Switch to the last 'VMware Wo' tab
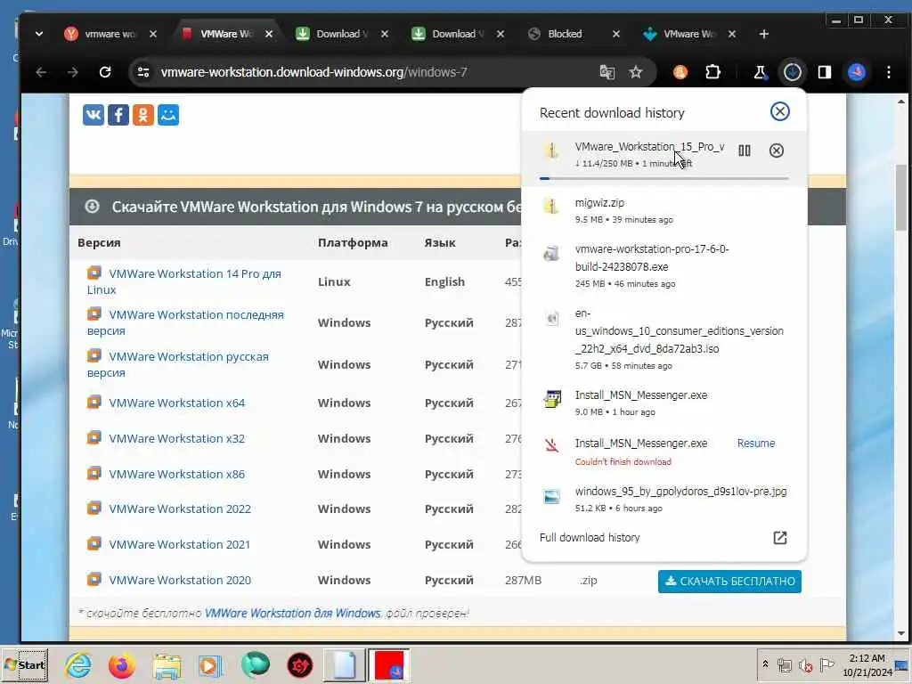The width and height of the screenshot is (912, 684). (x=690, y=34)
